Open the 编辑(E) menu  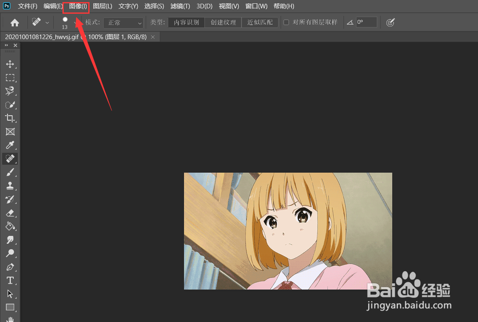click(x=53, y=6)
